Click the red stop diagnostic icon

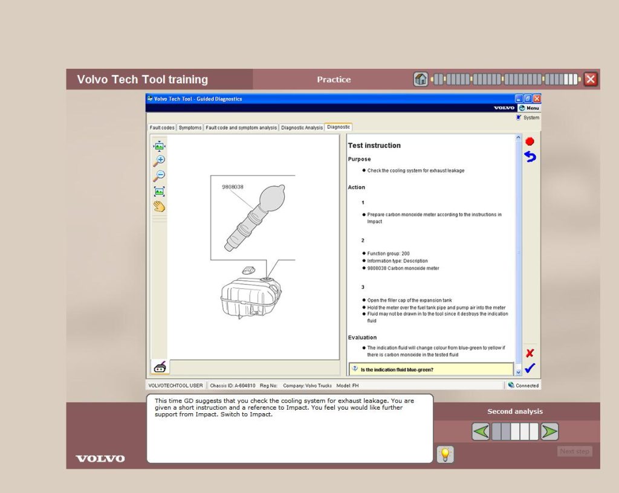pos(529,141)
